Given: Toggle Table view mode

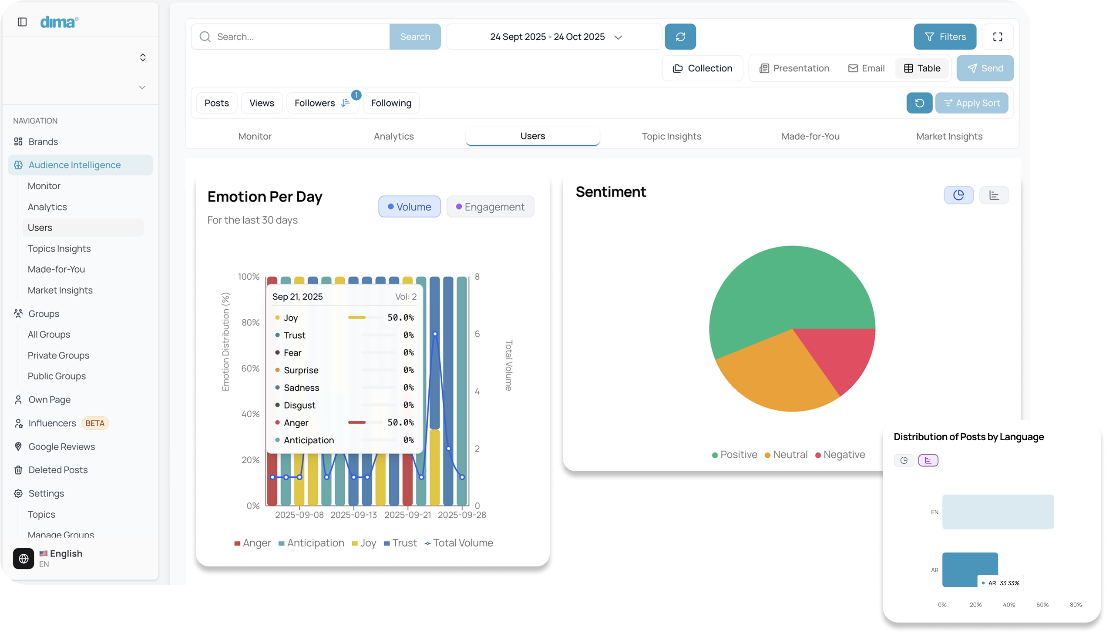Looking at the screenshot, I should point(922,68).
